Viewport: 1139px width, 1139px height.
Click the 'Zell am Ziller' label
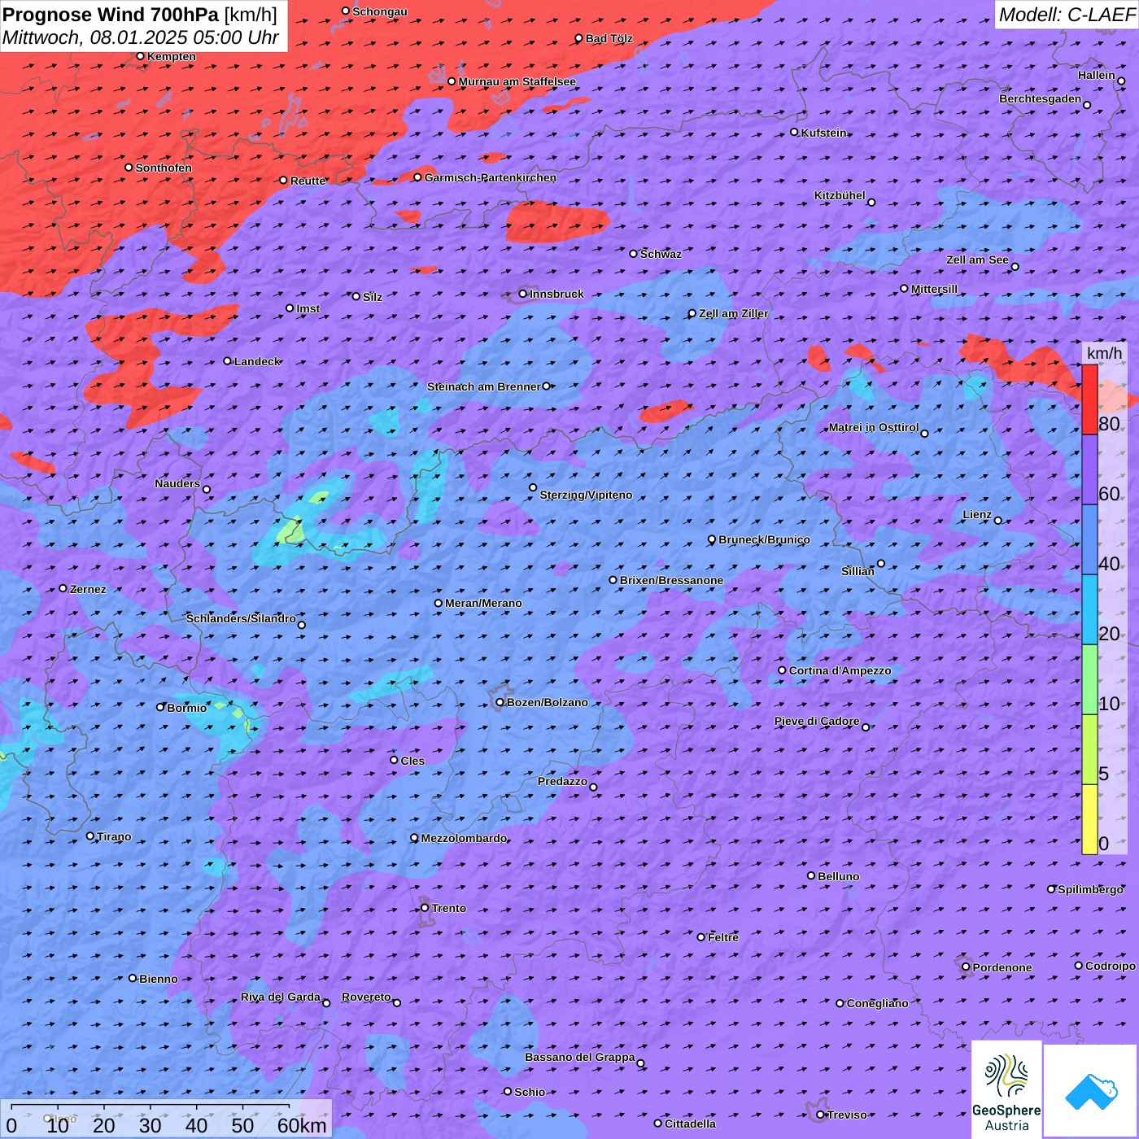[734, 313]
